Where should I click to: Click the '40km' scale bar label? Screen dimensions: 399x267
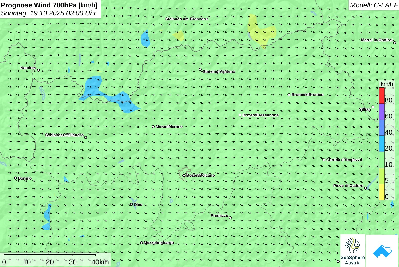click(x=100, y=262)
